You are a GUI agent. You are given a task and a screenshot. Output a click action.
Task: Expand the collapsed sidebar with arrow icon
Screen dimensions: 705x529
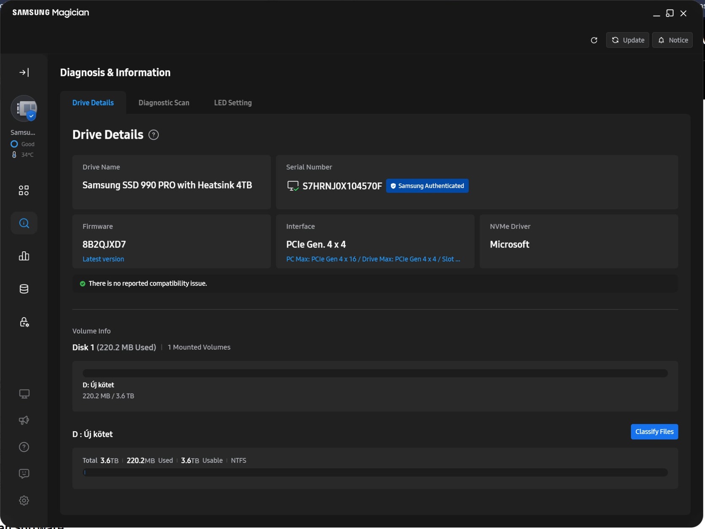click(x=24, y=73)
